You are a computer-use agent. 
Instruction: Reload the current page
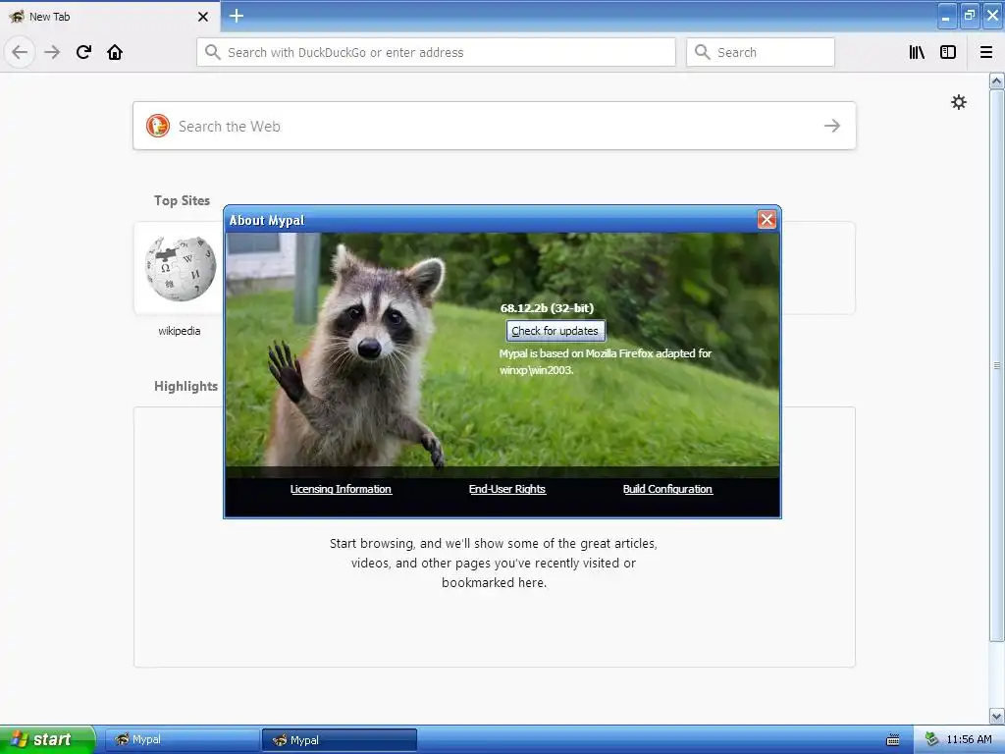point(83,52)
